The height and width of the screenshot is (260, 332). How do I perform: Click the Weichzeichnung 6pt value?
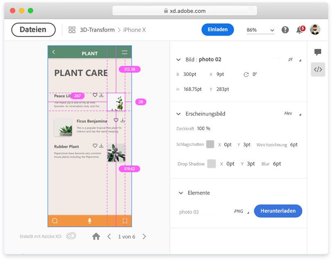[x=294, y=145]
